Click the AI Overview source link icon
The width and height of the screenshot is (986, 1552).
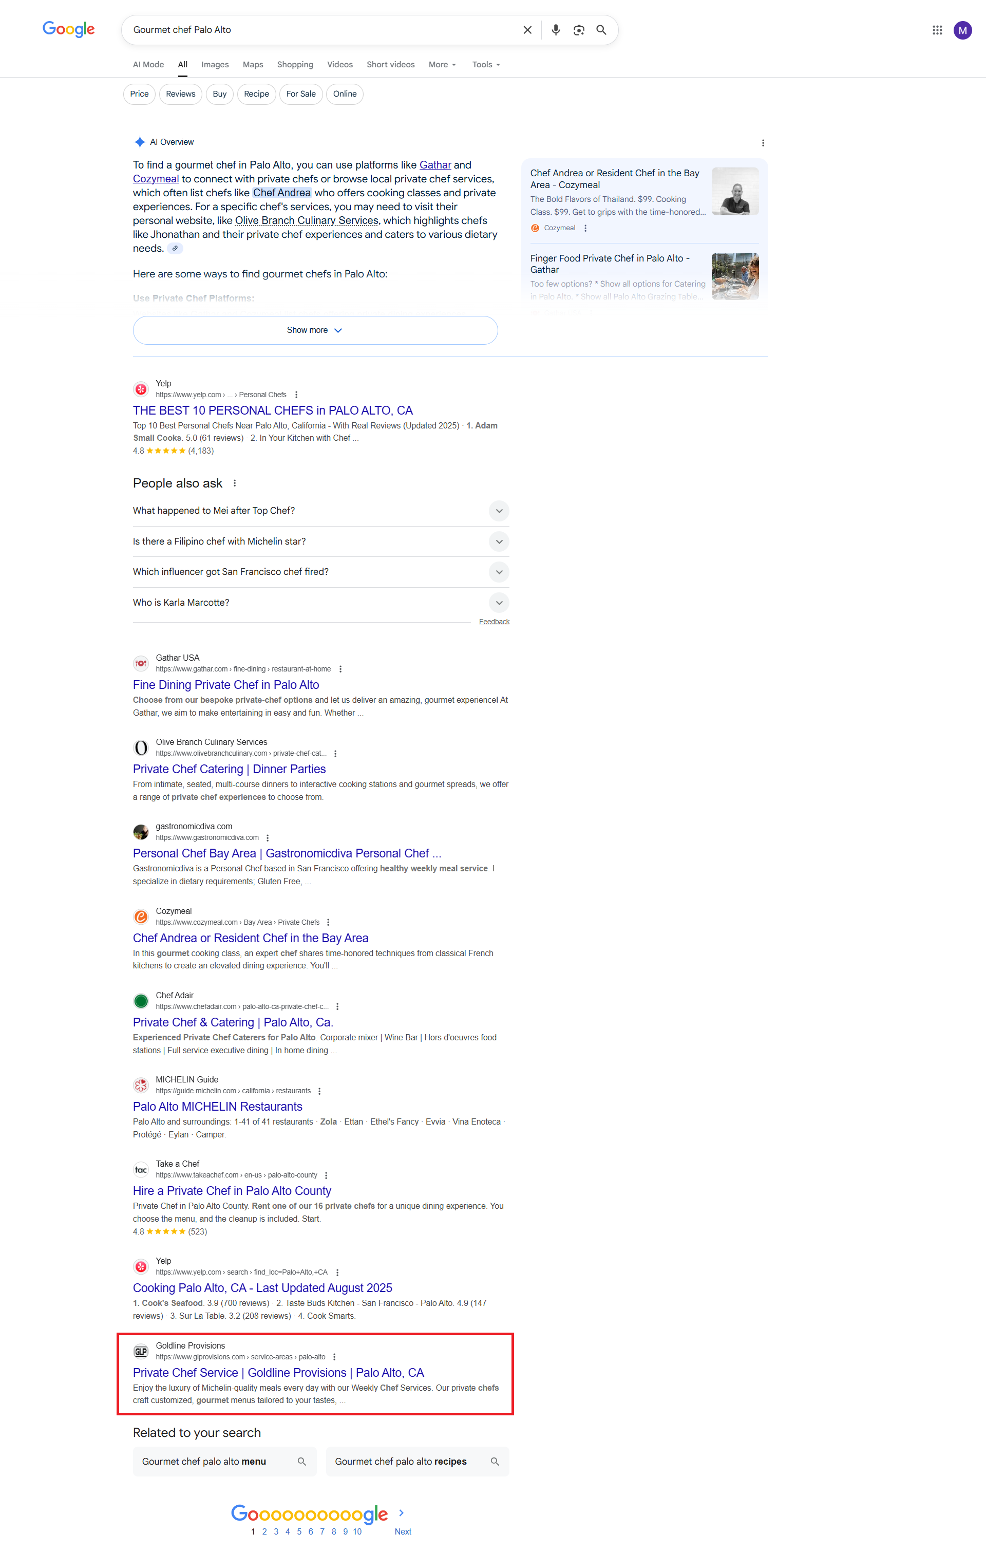175,249
